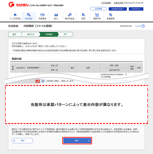This screenshot has width=153, height=154.
Task: Select the 選択 step in progress bar
Action: (x=15, y=34)
